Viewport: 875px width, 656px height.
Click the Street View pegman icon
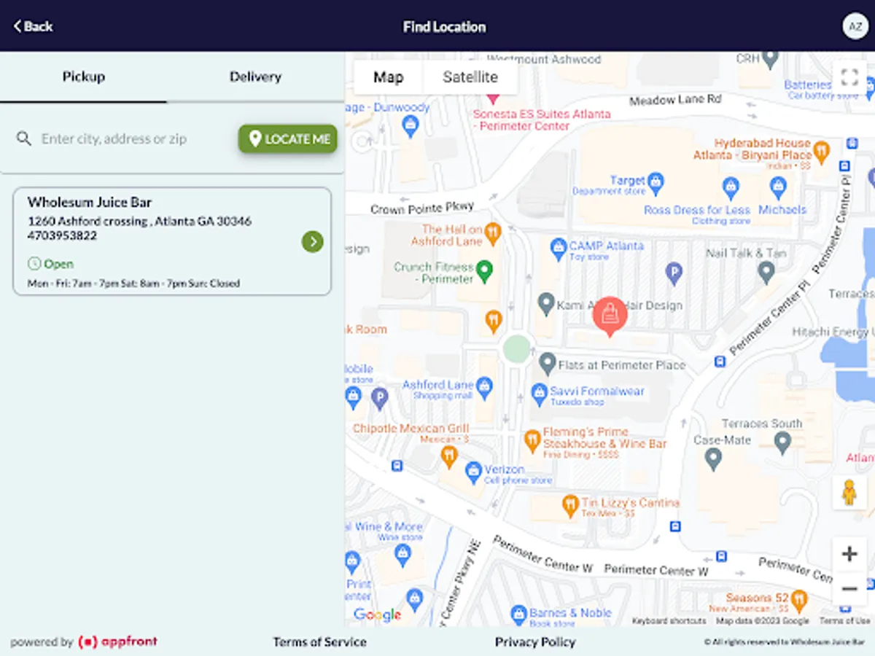coord(849,493)
